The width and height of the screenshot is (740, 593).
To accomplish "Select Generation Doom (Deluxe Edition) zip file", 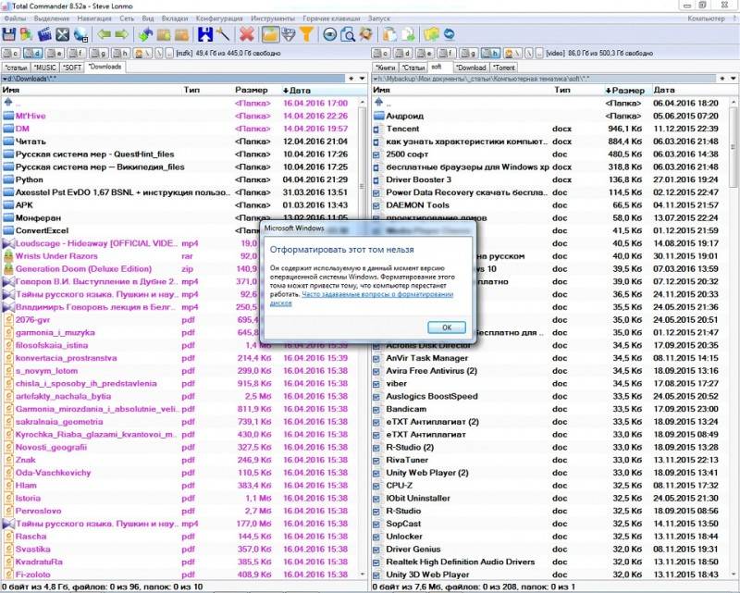I will 131,268.
